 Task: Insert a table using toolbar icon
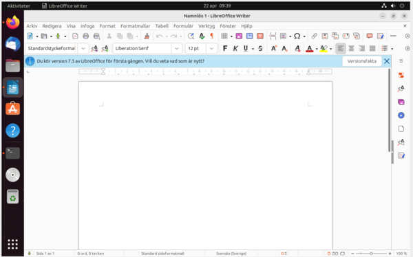(224, 36)
